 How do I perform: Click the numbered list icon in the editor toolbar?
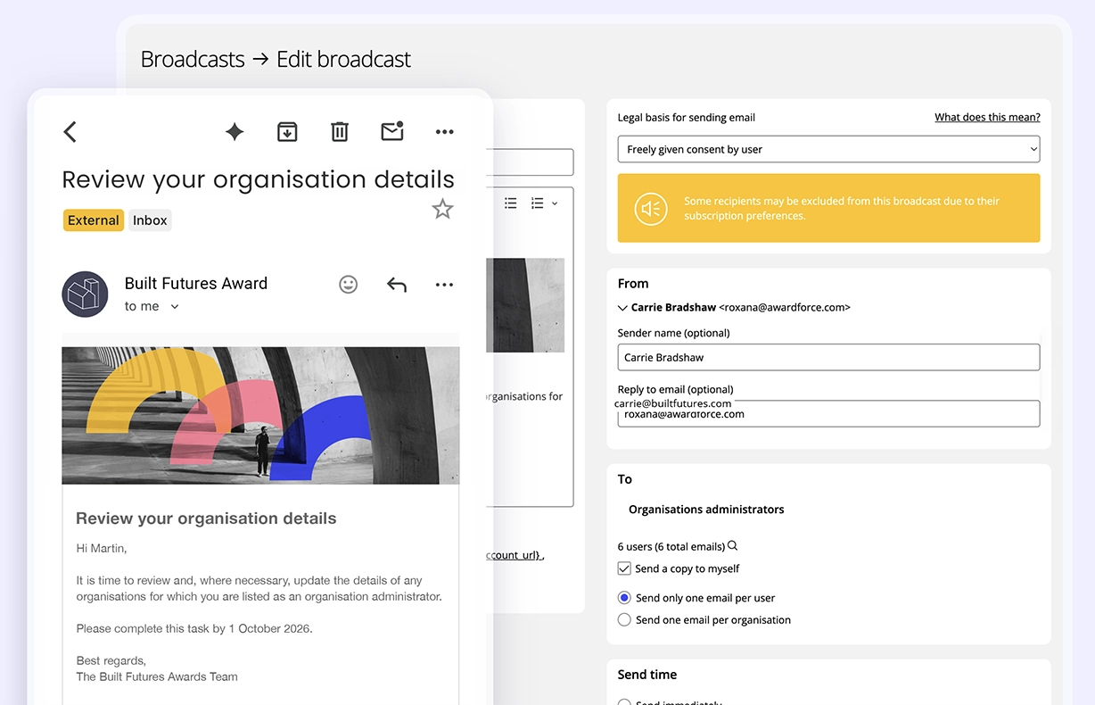(x=537, y=203)
